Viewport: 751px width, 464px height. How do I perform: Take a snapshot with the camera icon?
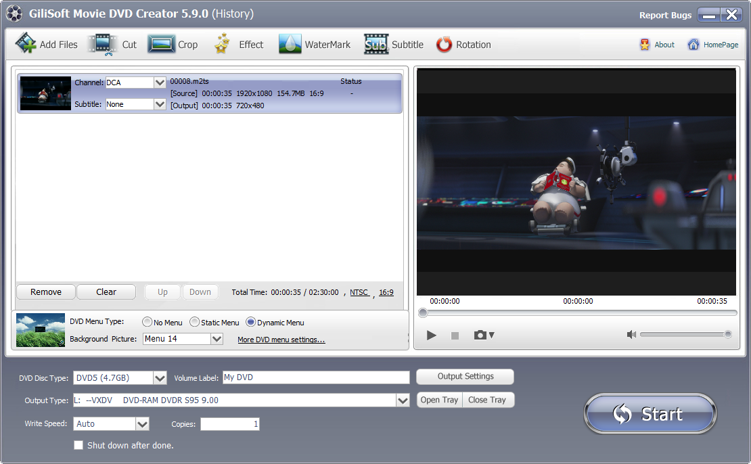(480, 335)
